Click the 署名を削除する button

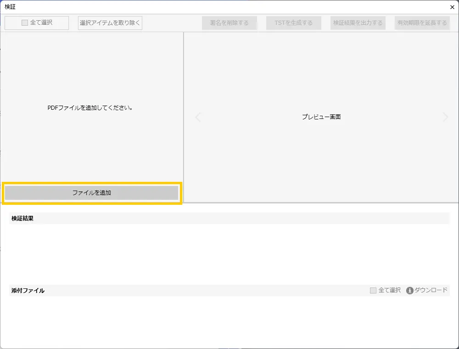click(x=229, y=23)
